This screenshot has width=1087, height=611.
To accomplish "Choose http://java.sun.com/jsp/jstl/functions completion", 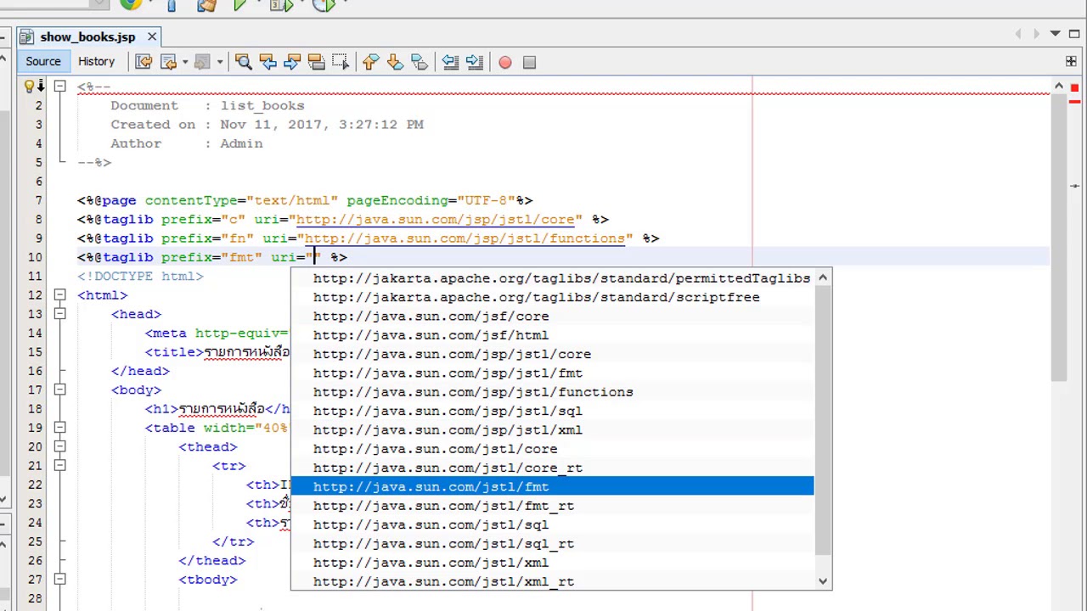I will click(x=552, y=392).
